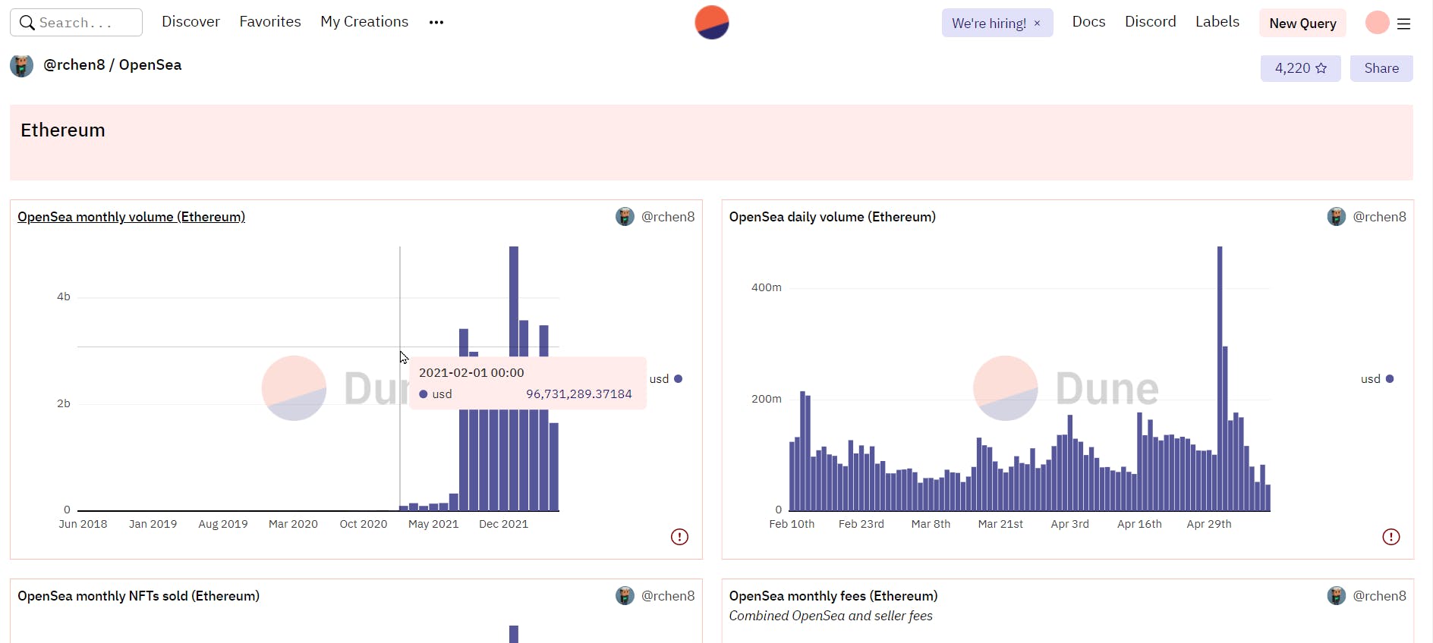1433x643 pixels.
Task: Click the tallest bar in daily volume chart
Action: tap(1220, 378)
